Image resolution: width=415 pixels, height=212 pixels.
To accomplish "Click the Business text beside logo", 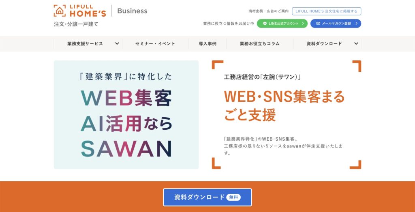I will pos(132,11).
